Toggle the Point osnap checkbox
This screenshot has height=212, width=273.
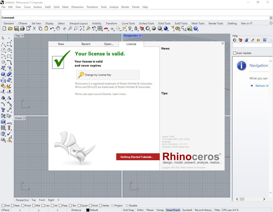pyautogui.click(x=23, y=206)
